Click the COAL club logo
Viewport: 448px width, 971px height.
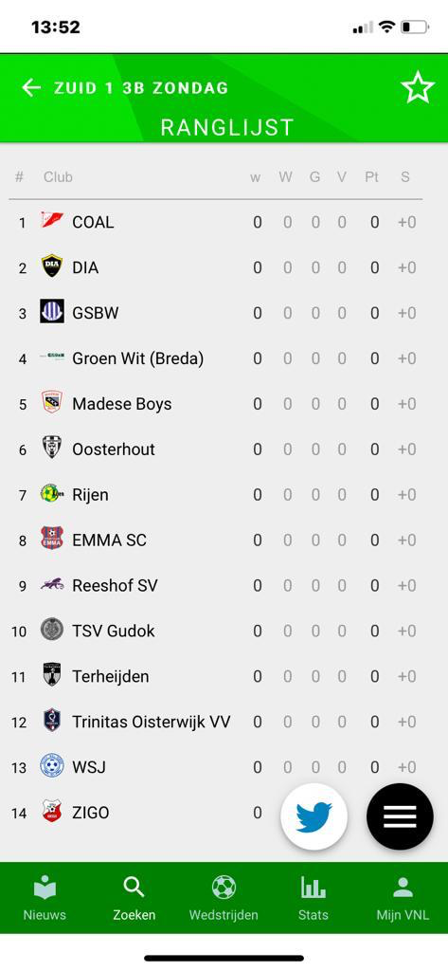coord(52,220)
